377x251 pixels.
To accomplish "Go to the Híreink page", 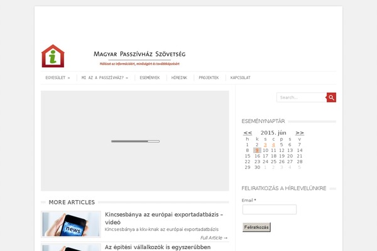I will coord(179,78).
